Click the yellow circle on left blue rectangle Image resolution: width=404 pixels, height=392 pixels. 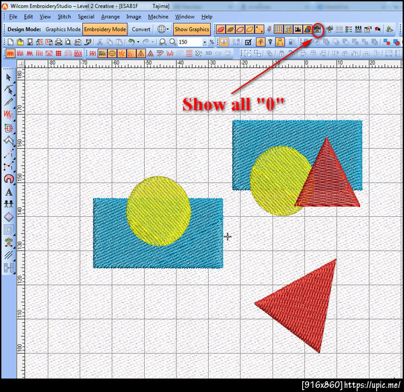[x=159, y=211]
